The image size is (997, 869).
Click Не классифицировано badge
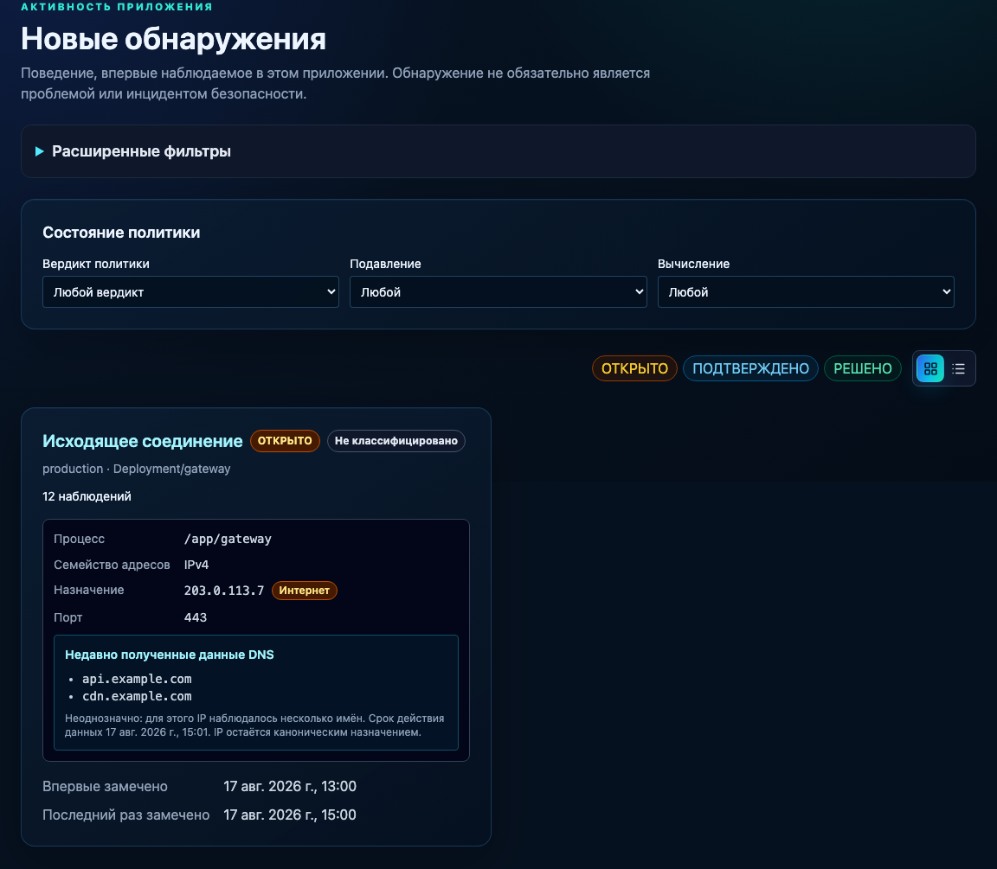coord(396,441)
